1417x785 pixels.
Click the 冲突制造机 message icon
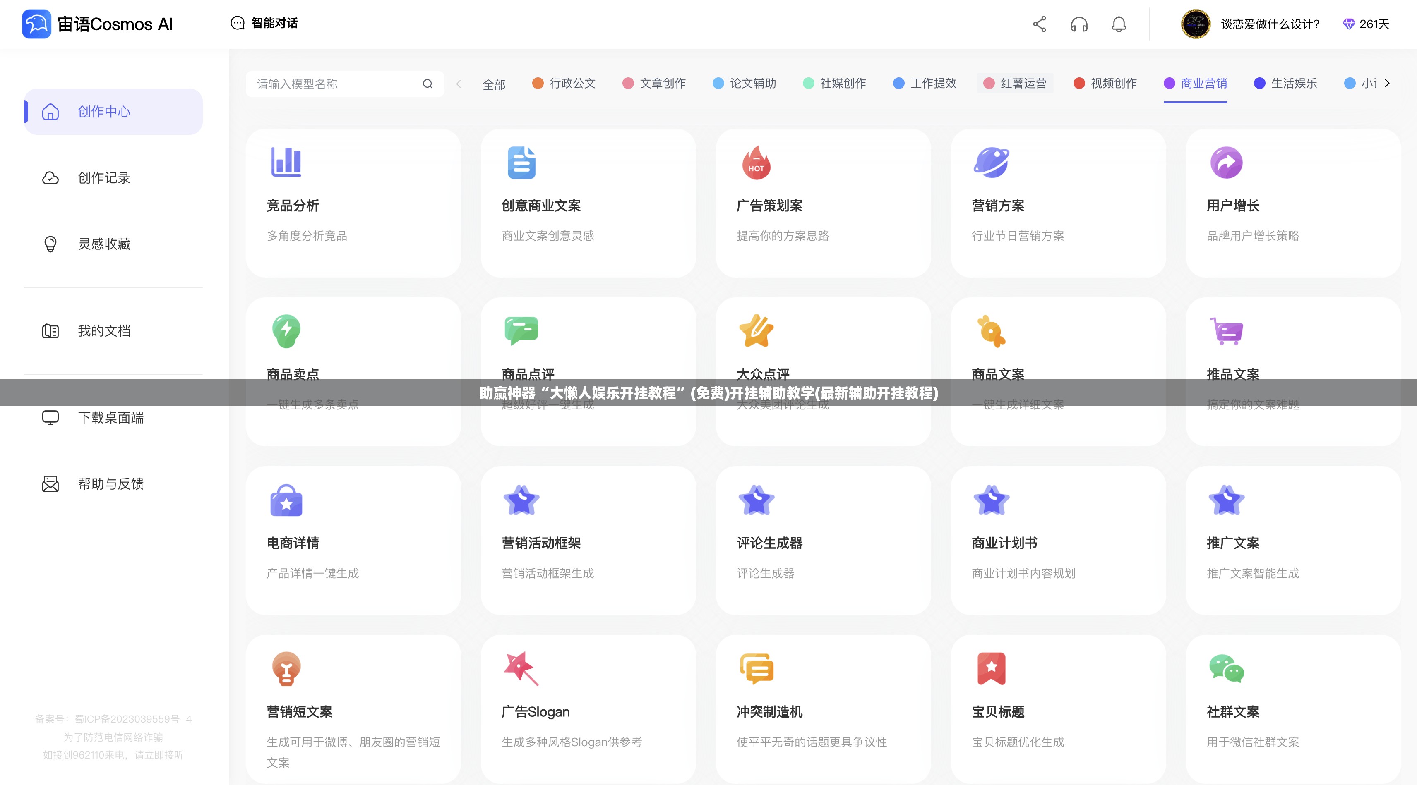coord(757,668)
